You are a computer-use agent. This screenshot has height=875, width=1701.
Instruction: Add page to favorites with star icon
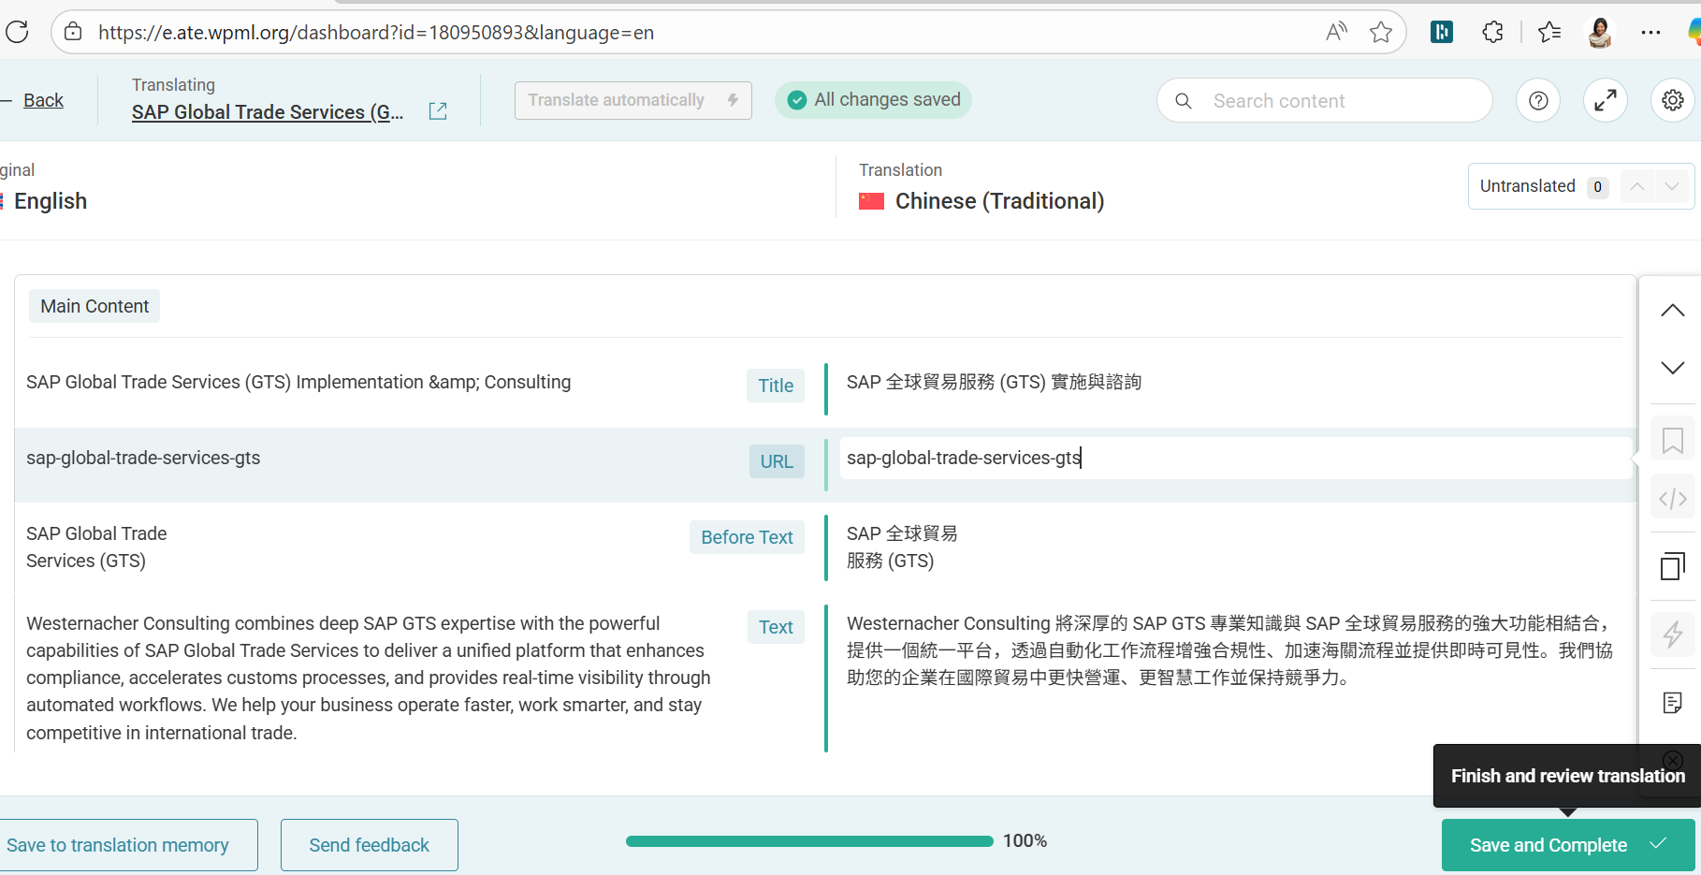(x=1381, y=33)
